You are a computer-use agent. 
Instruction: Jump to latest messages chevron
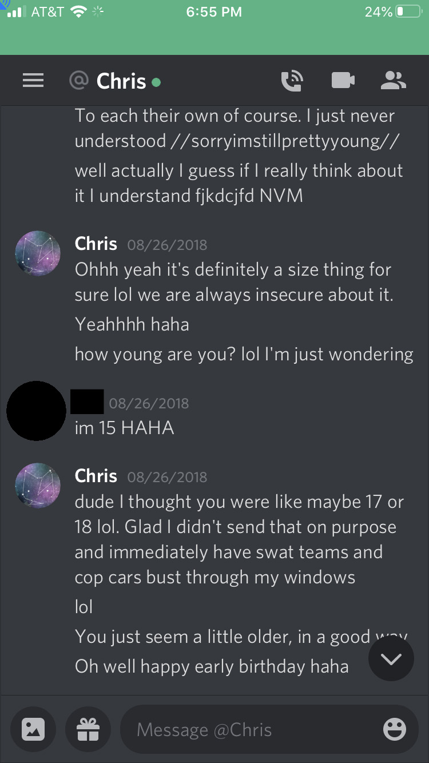pyautogui.click(x=391, y=659)
